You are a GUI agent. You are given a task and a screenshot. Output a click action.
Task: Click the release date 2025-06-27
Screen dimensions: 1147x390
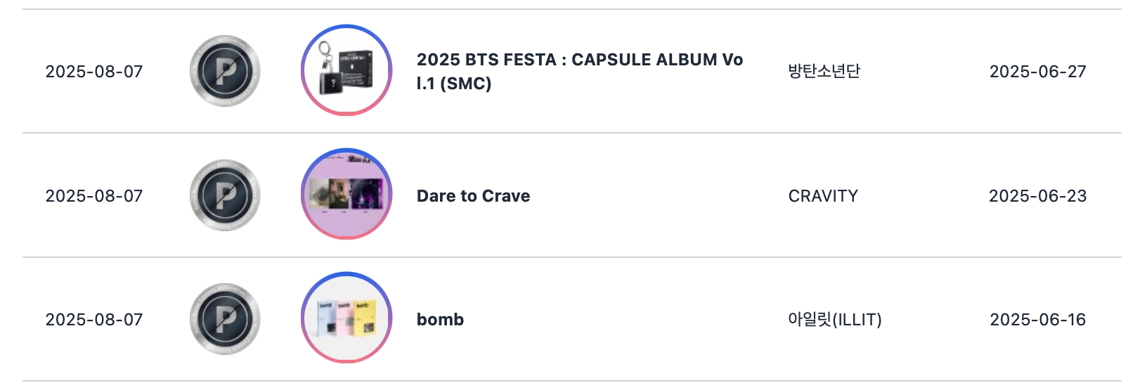coord(1038,72)
